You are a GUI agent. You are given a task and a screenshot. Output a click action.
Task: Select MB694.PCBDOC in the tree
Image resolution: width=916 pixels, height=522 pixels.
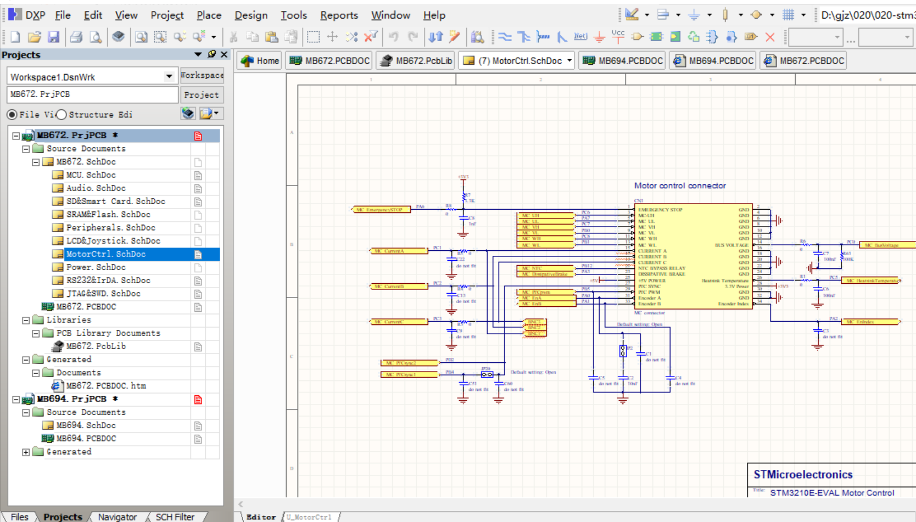86,439
